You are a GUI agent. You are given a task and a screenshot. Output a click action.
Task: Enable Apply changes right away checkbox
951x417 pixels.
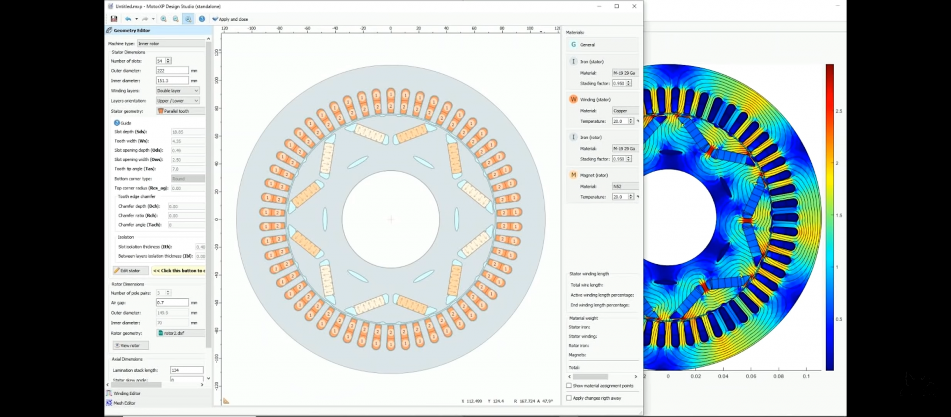[x=569, y=398]
